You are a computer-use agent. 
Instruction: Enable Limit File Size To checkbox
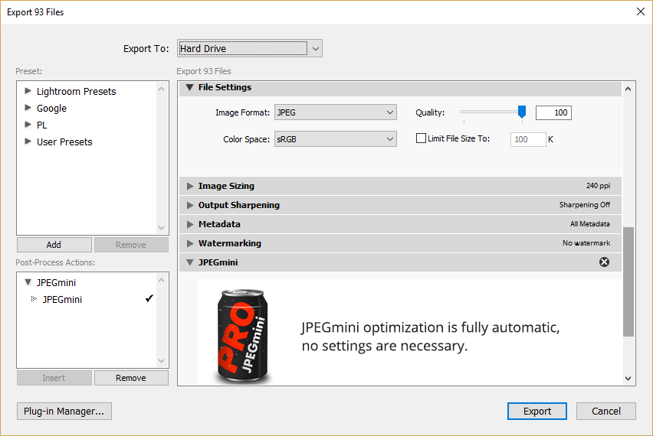click(421, 138)
